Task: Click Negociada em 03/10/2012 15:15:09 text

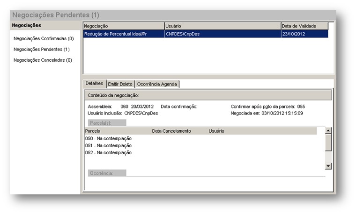Action: coord(267,113)
